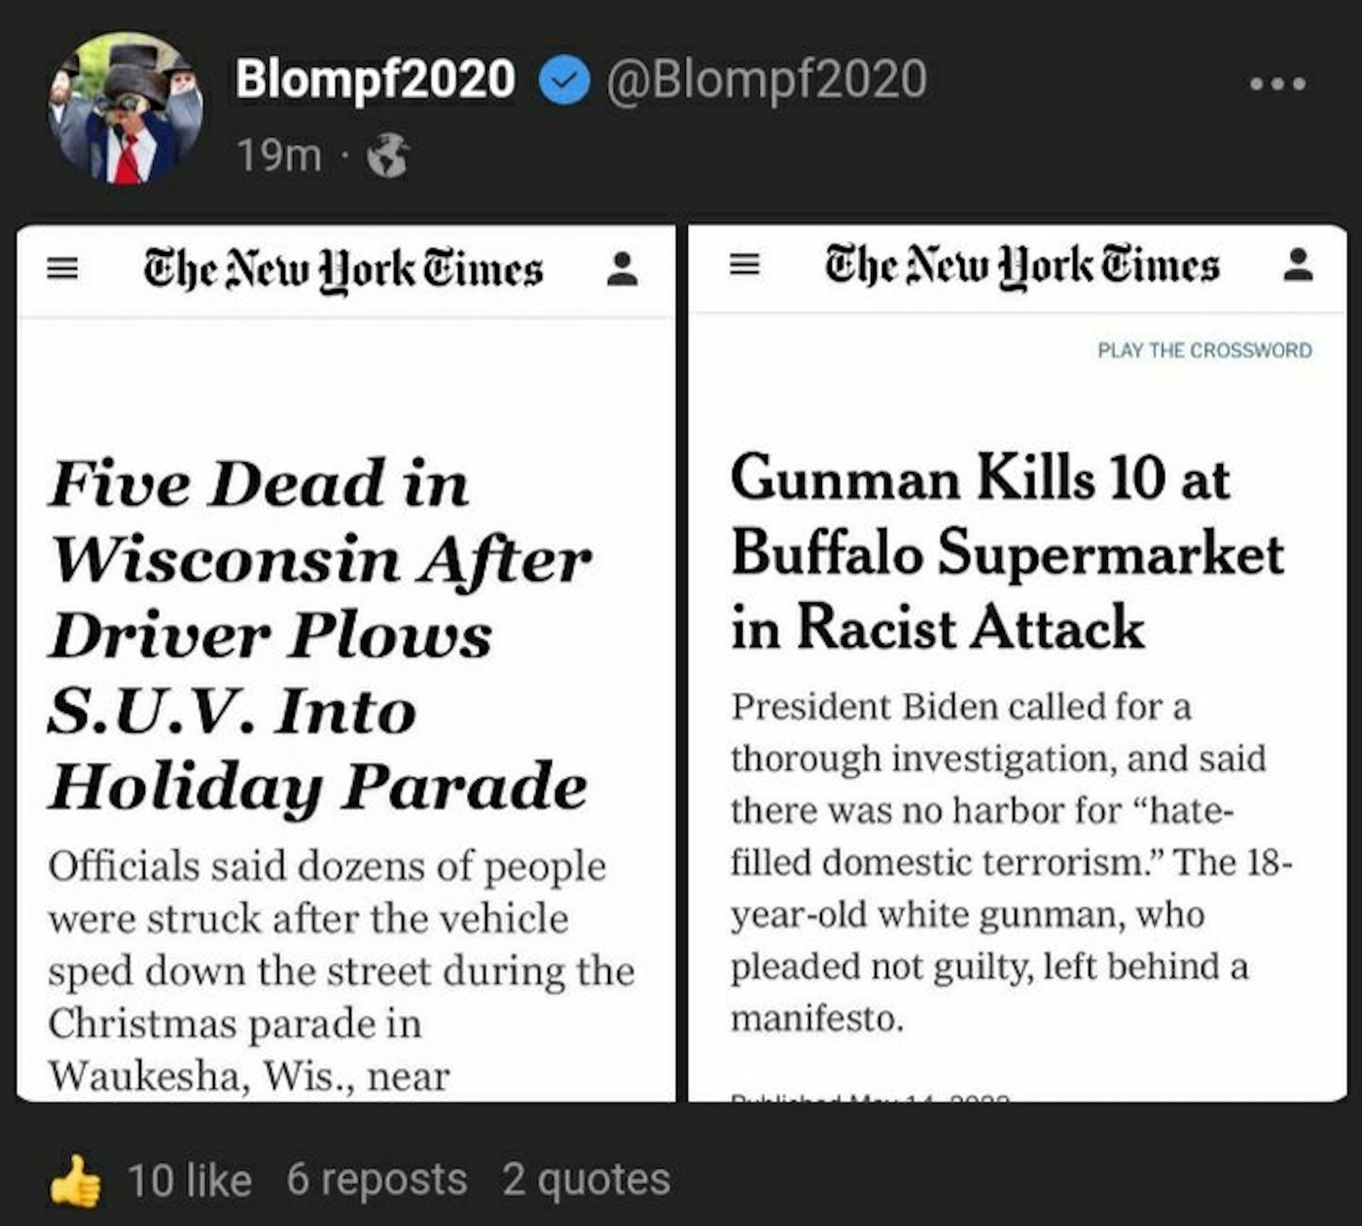This screenshot has height=1226, width=1362.
Task: Open the three-dot post options menu
Action: [1278, 84]
